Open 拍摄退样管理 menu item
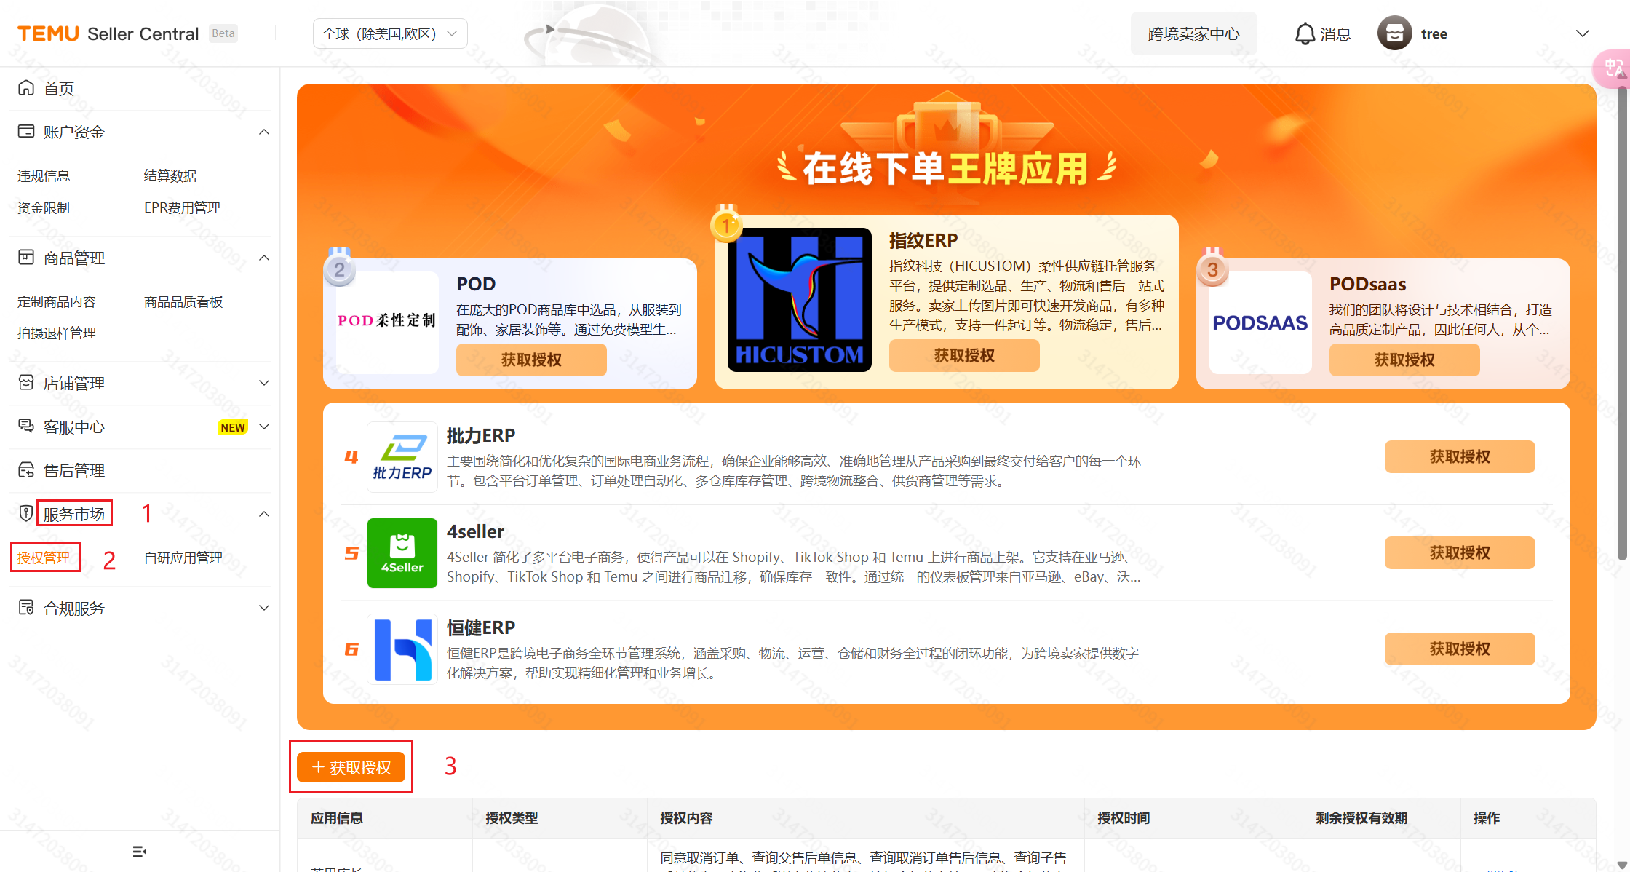This screenshot has height=872, width=1630. (x=57, y=333)
